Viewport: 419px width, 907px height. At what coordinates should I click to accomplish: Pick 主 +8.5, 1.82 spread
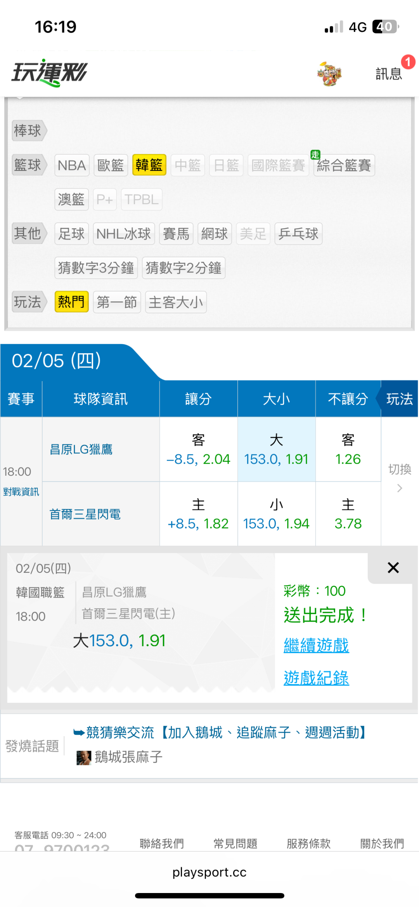pyautogui.click(x=198, y=514)
